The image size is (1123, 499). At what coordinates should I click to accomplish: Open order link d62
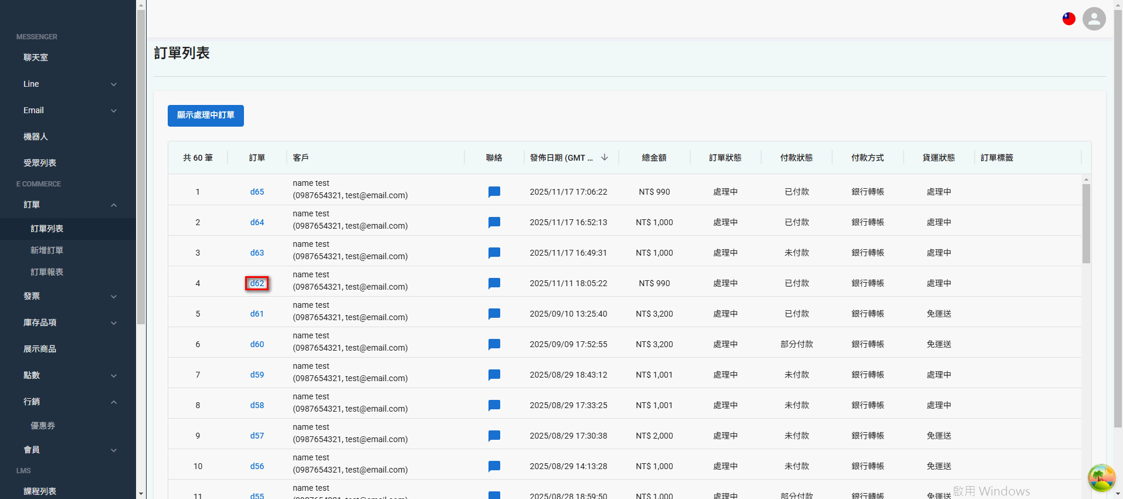point(257,283)
